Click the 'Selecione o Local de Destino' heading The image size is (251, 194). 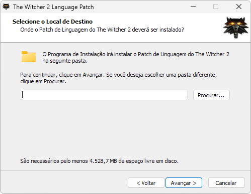click(52, 22)
